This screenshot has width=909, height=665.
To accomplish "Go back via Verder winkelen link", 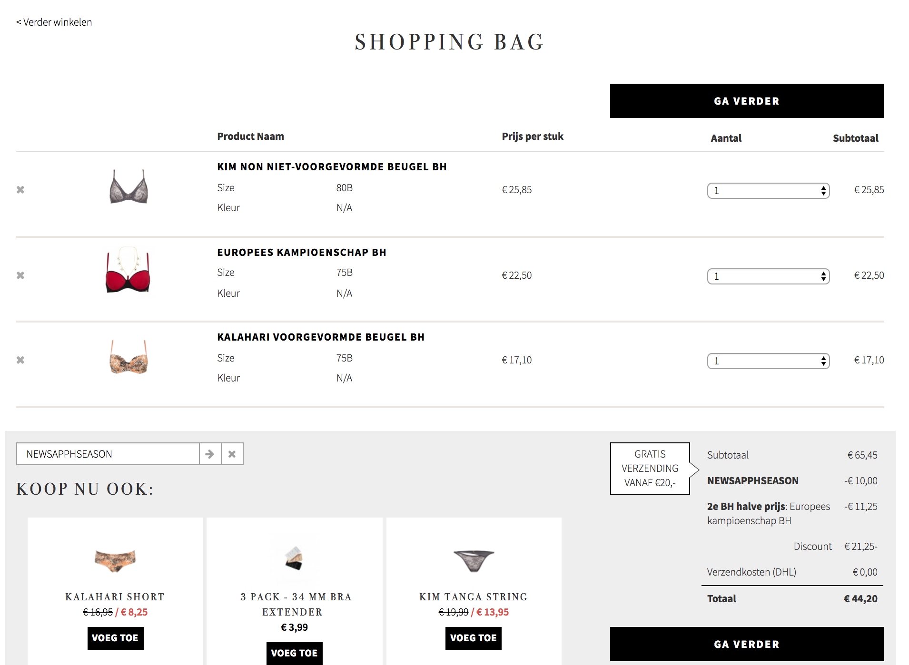I will tap(54, 22).
